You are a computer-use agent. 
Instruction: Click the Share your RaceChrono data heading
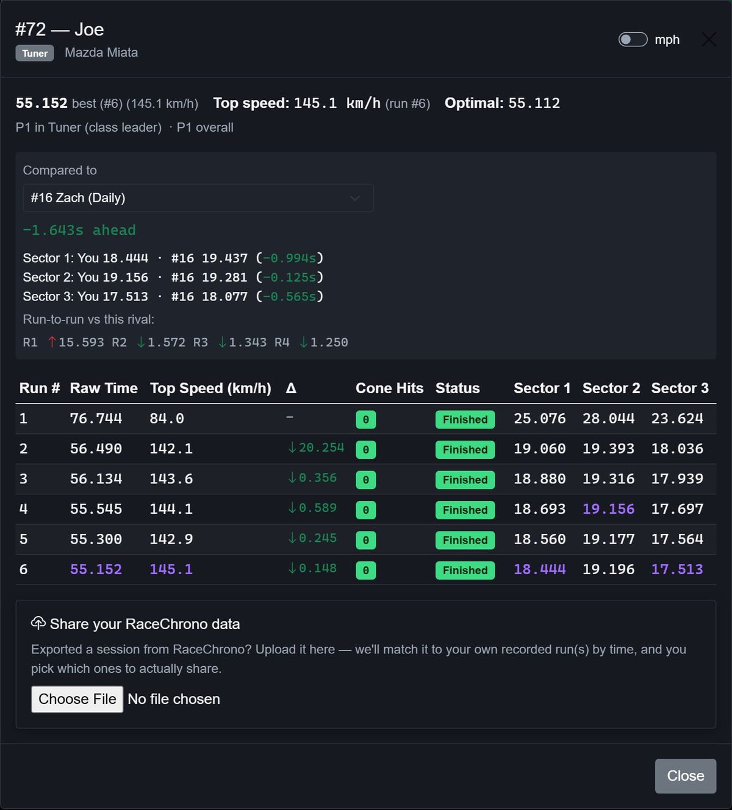[145, 624]
